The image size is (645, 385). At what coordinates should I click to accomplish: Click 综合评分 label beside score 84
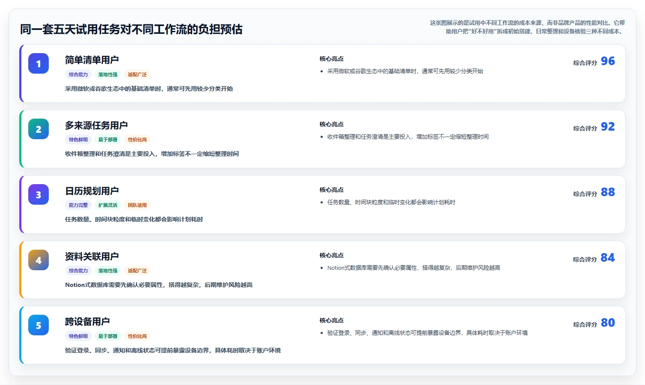585,260
